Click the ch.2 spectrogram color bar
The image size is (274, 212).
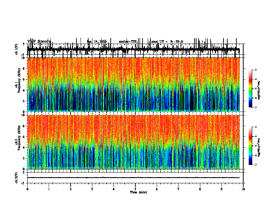[250, 146]
